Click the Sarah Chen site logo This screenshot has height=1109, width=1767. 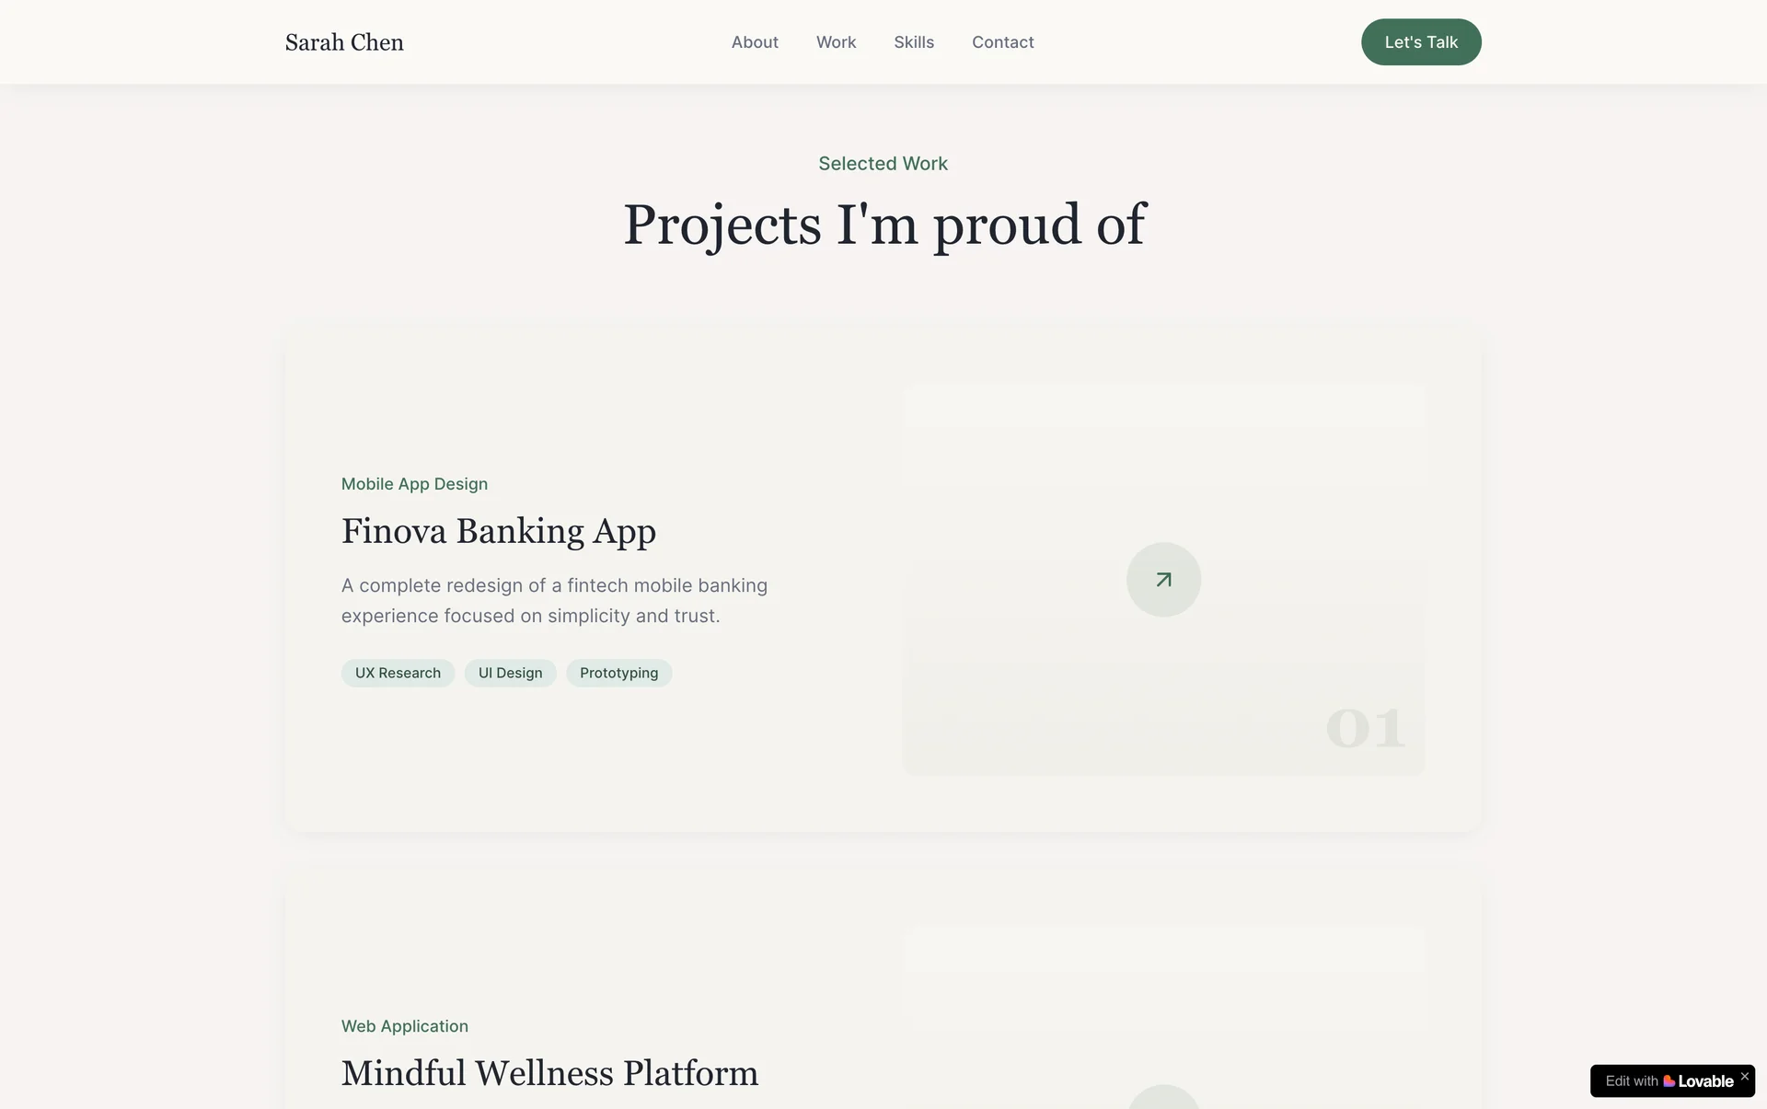point(344,42)
